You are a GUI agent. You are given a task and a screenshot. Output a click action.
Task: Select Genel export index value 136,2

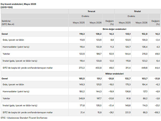(98, 34)
